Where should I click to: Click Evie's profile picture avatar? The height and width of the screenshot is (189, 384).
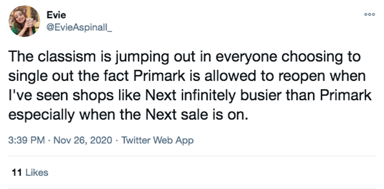coord(24,21)
